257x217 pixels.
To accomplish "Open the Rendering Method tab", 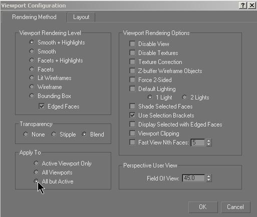I will 34,17.
